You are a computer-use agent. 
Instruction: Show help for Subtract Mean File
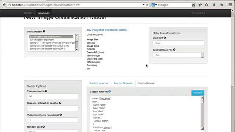[174, 49]
